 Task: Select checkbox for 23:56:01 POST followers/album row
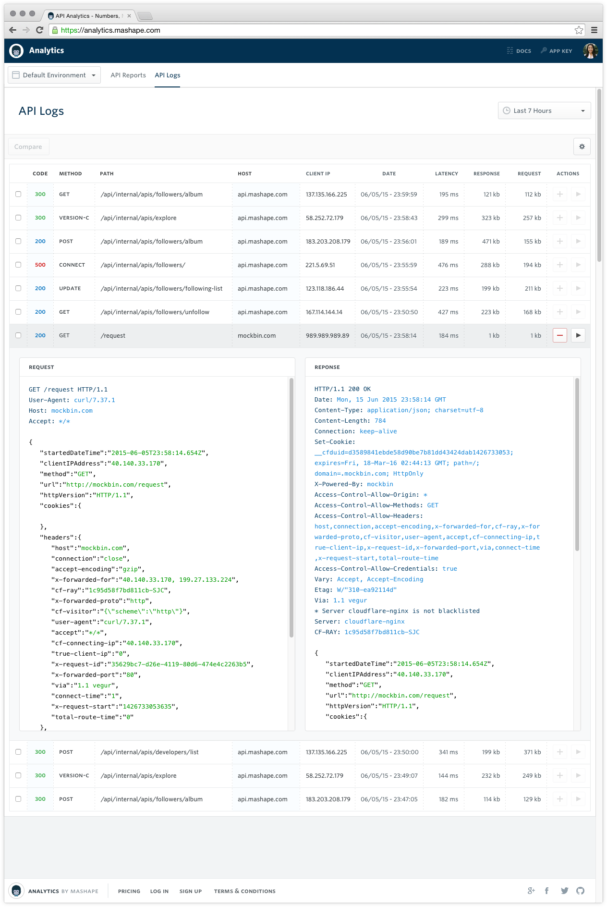(18, 241)
